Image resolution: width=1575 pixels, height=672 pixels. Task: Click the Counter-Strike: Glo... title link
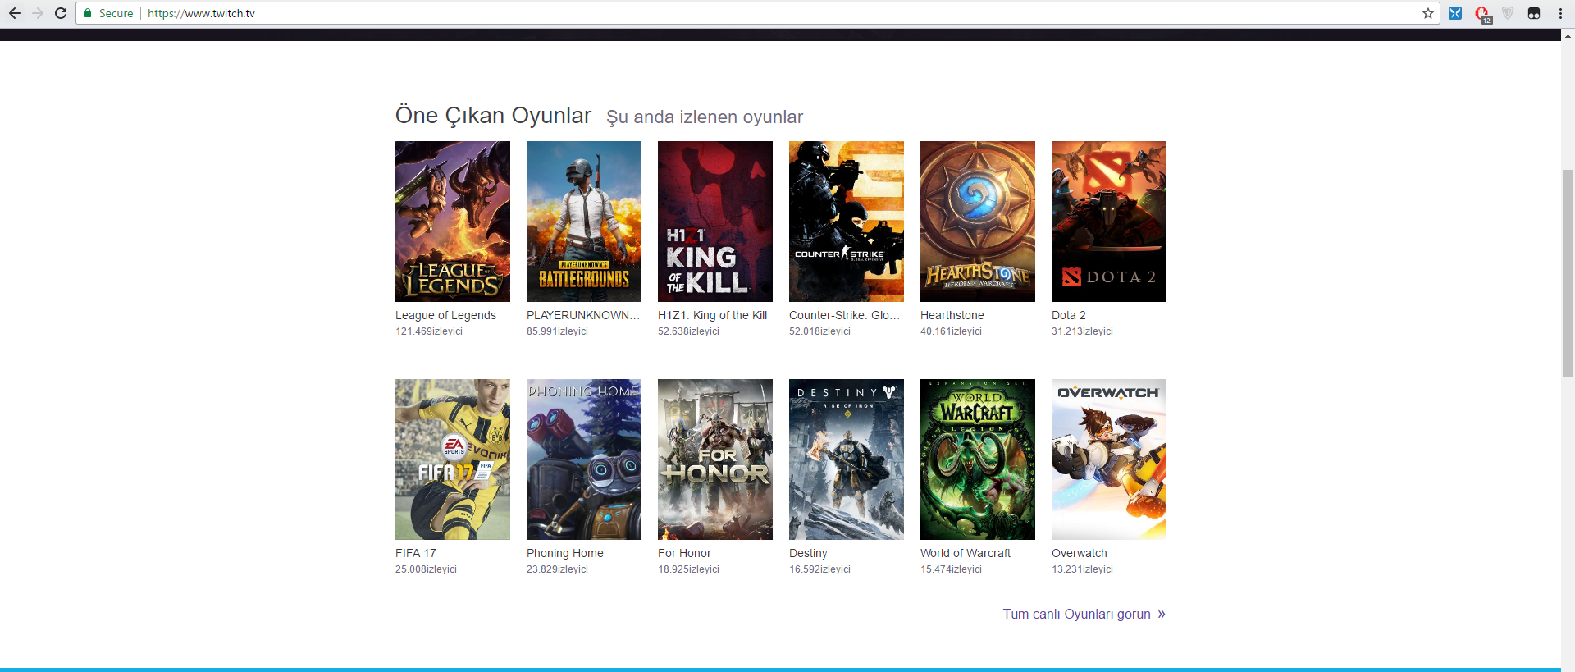point(845,315)
